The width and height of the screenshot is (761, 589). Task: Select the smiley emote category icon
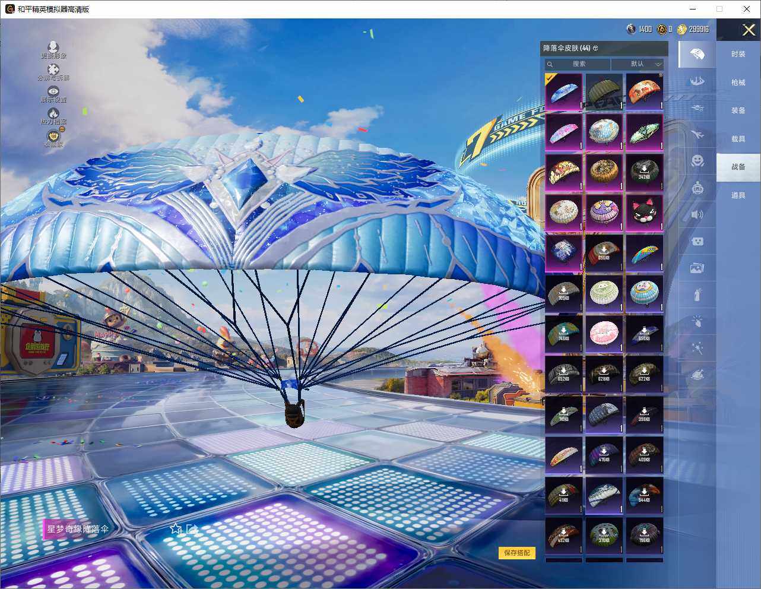pos(697,160)
